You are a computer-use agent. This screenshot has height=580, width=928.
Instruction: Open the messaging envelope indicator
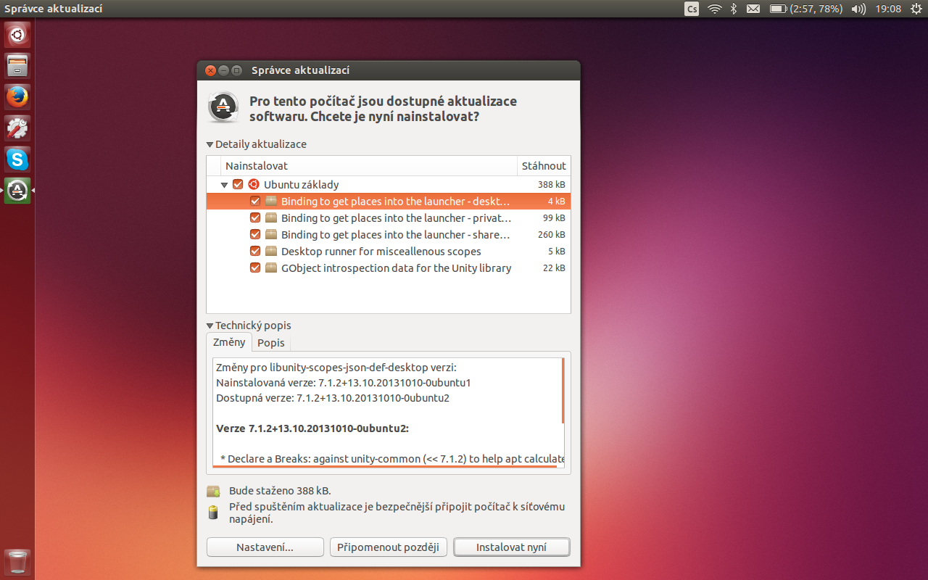(753, 9)
